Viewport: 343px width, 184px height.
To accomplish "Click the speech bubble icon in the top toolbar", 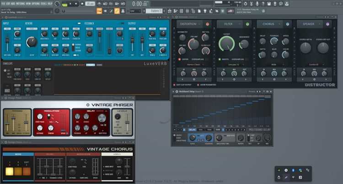I will coord(281,4).
